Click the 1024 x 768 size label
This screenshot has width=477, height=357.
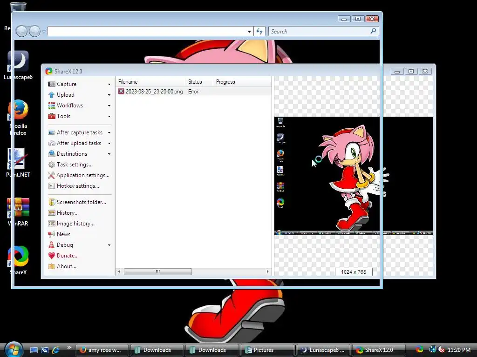(354, 272)
